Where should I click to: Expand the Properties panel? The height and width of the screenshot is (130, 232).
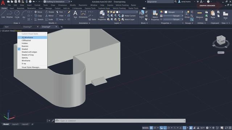click(166, 23)
